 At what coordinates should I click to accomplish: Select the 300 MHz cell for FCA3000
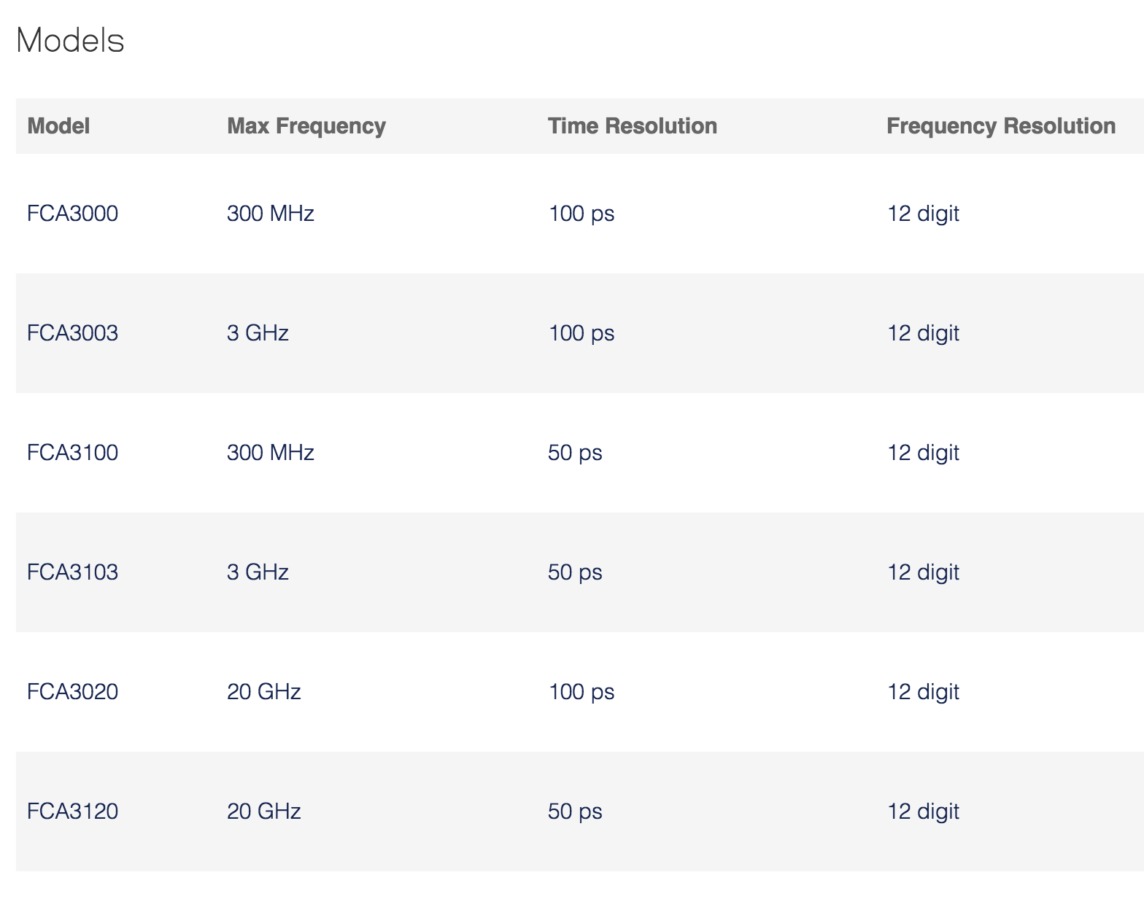tap(271, 214)
